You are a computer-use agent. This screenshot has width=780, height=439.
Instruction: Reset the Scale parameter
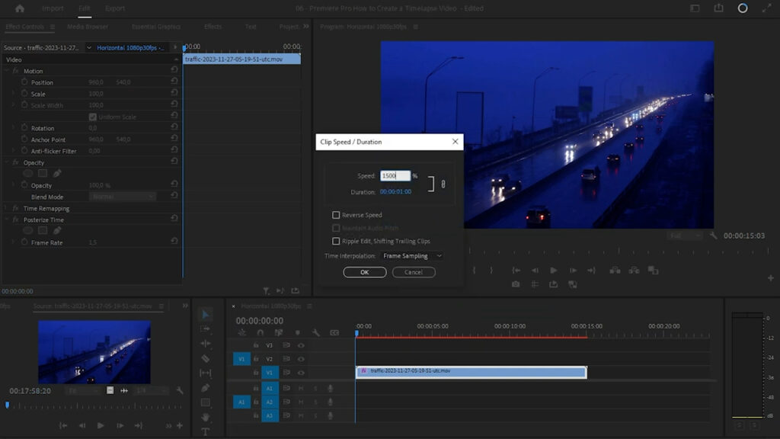(174, 92)
